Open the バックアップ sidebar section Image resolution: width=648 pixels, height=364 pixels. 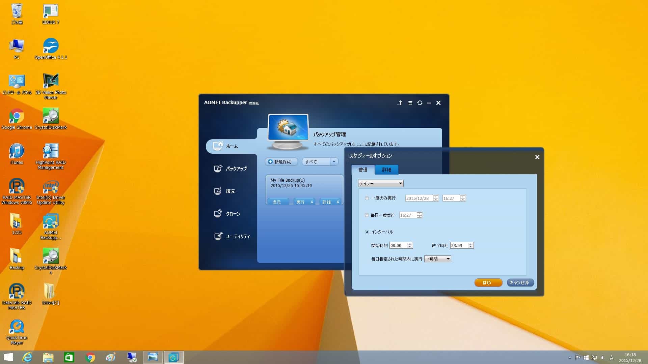pyautogui.click(x=231, y=168)
